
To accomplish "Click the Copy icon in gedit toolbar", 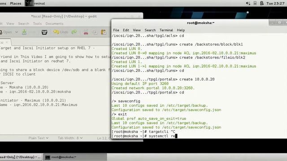I will (x=95, y=32).
